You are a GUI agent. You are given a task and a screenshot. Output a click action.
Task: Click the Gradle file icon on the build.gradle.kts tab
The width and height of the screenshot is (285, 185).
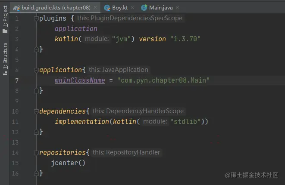coord(16,8)
